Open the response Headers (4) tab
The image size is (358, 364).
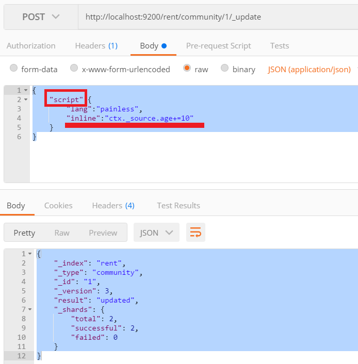[x=113, y=206]
